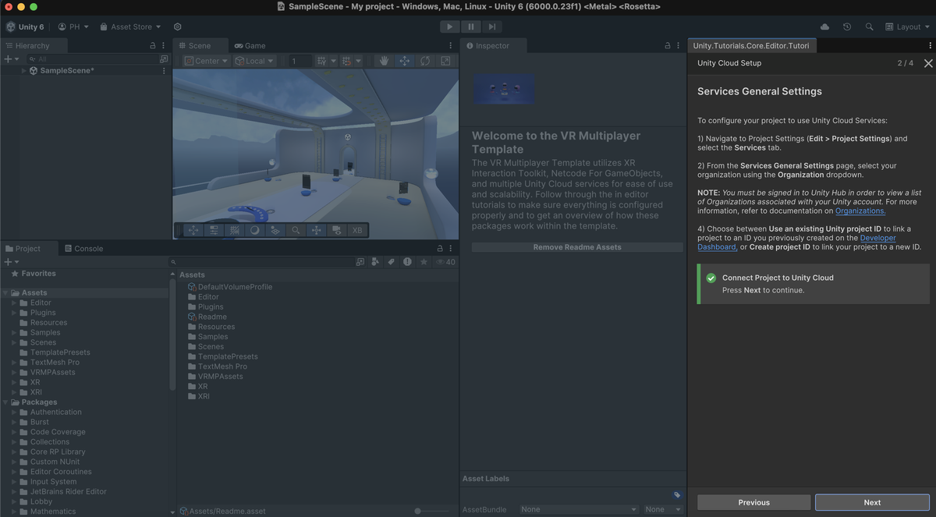Click Next in Unity Cloud Setup tutorial
Viewport: 936px width, 517px height.
872,502
